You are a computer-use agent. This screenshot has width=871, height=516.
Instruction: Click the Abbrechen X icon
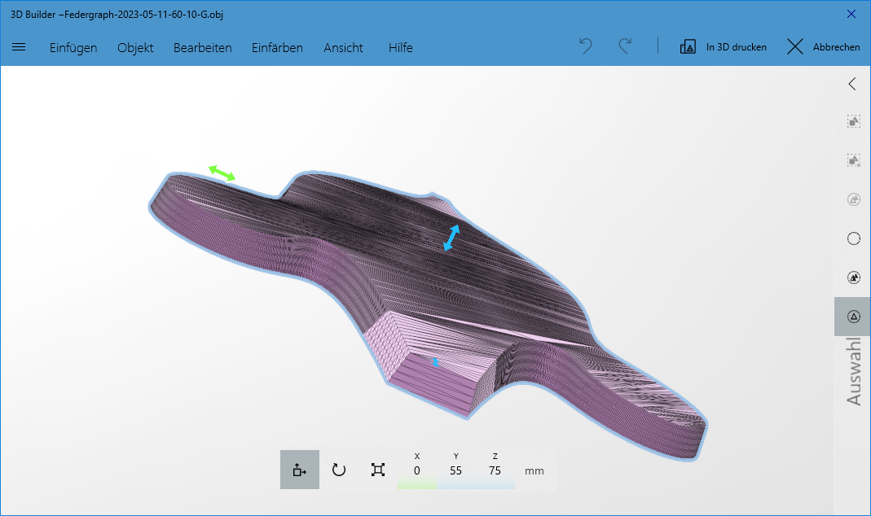[795, 47]
